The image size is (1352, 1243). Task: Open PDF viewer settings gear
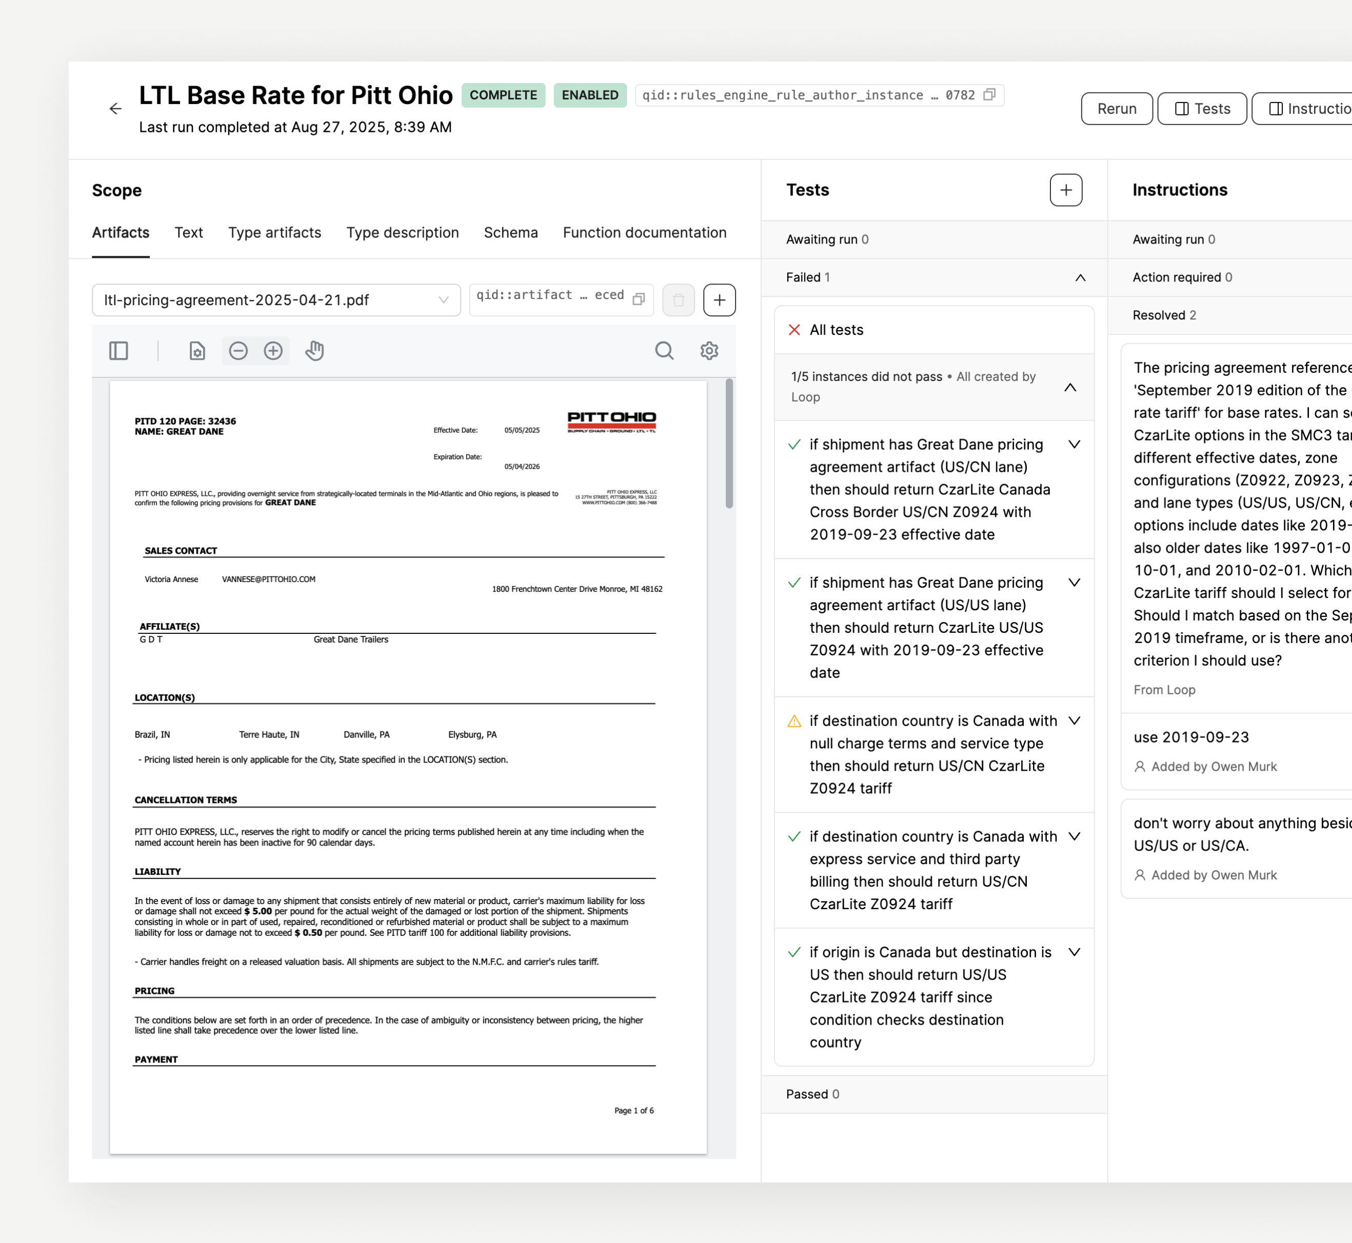709,350
